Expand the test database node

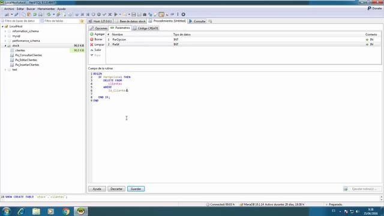click(5, 70)
